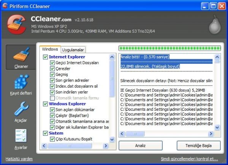
Task: Toggle the Internet Explorer group checkbox
Action: [45, 57]
